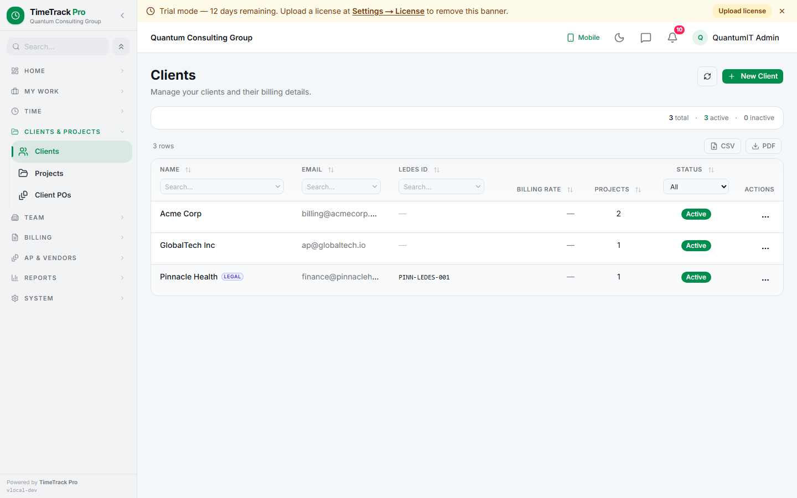Expand the Team menu section
Screen dimensions: 797x498
click(68, 217)
